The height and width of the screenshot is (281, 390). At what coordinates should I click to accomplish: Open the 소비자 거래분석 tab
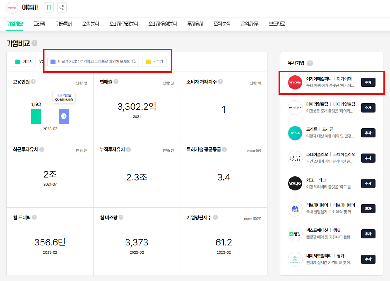tap(124, 23)
